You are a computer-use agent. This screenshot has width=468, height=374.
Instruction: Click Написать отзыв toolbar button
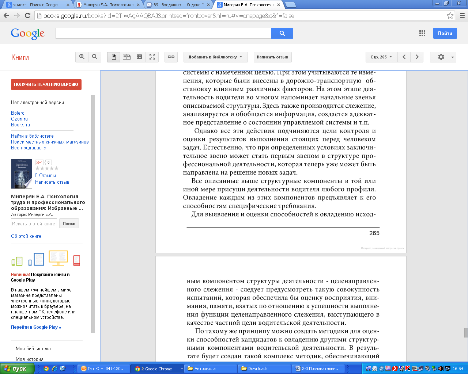pyautogui.click(x=272, y=57)
